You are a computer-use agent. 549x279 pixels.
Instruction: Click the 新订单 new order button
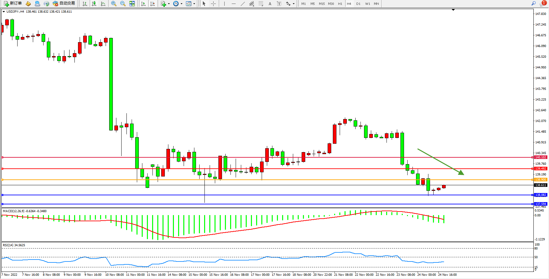tap(13, 4)
